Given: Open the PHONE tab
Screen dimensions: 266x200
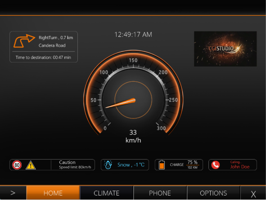Looking at the screenshot, I should click(x=160, y=193).
